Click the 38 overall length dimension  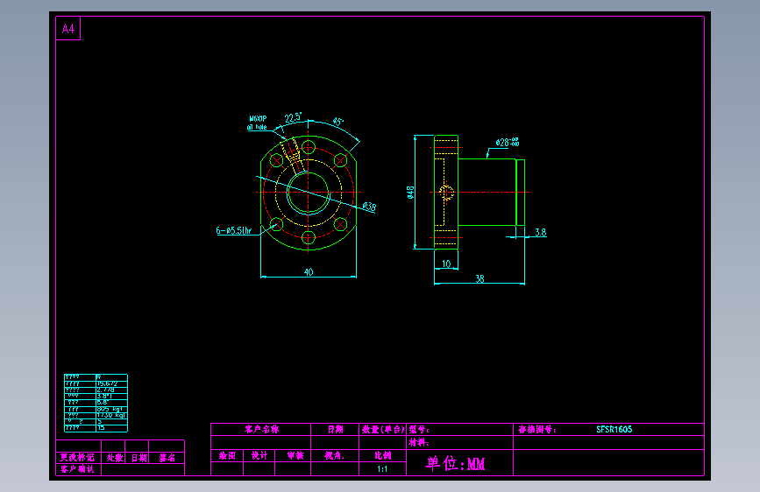[479, 278]
